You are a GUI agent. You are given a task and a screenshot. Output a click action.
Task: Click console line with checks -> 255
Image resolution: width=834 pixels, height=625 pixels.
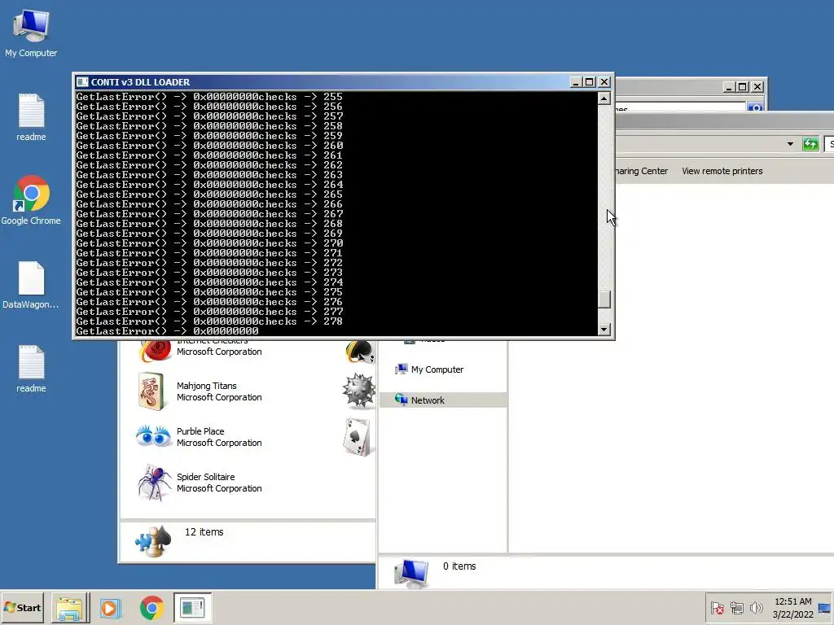[x=209, y=97]
